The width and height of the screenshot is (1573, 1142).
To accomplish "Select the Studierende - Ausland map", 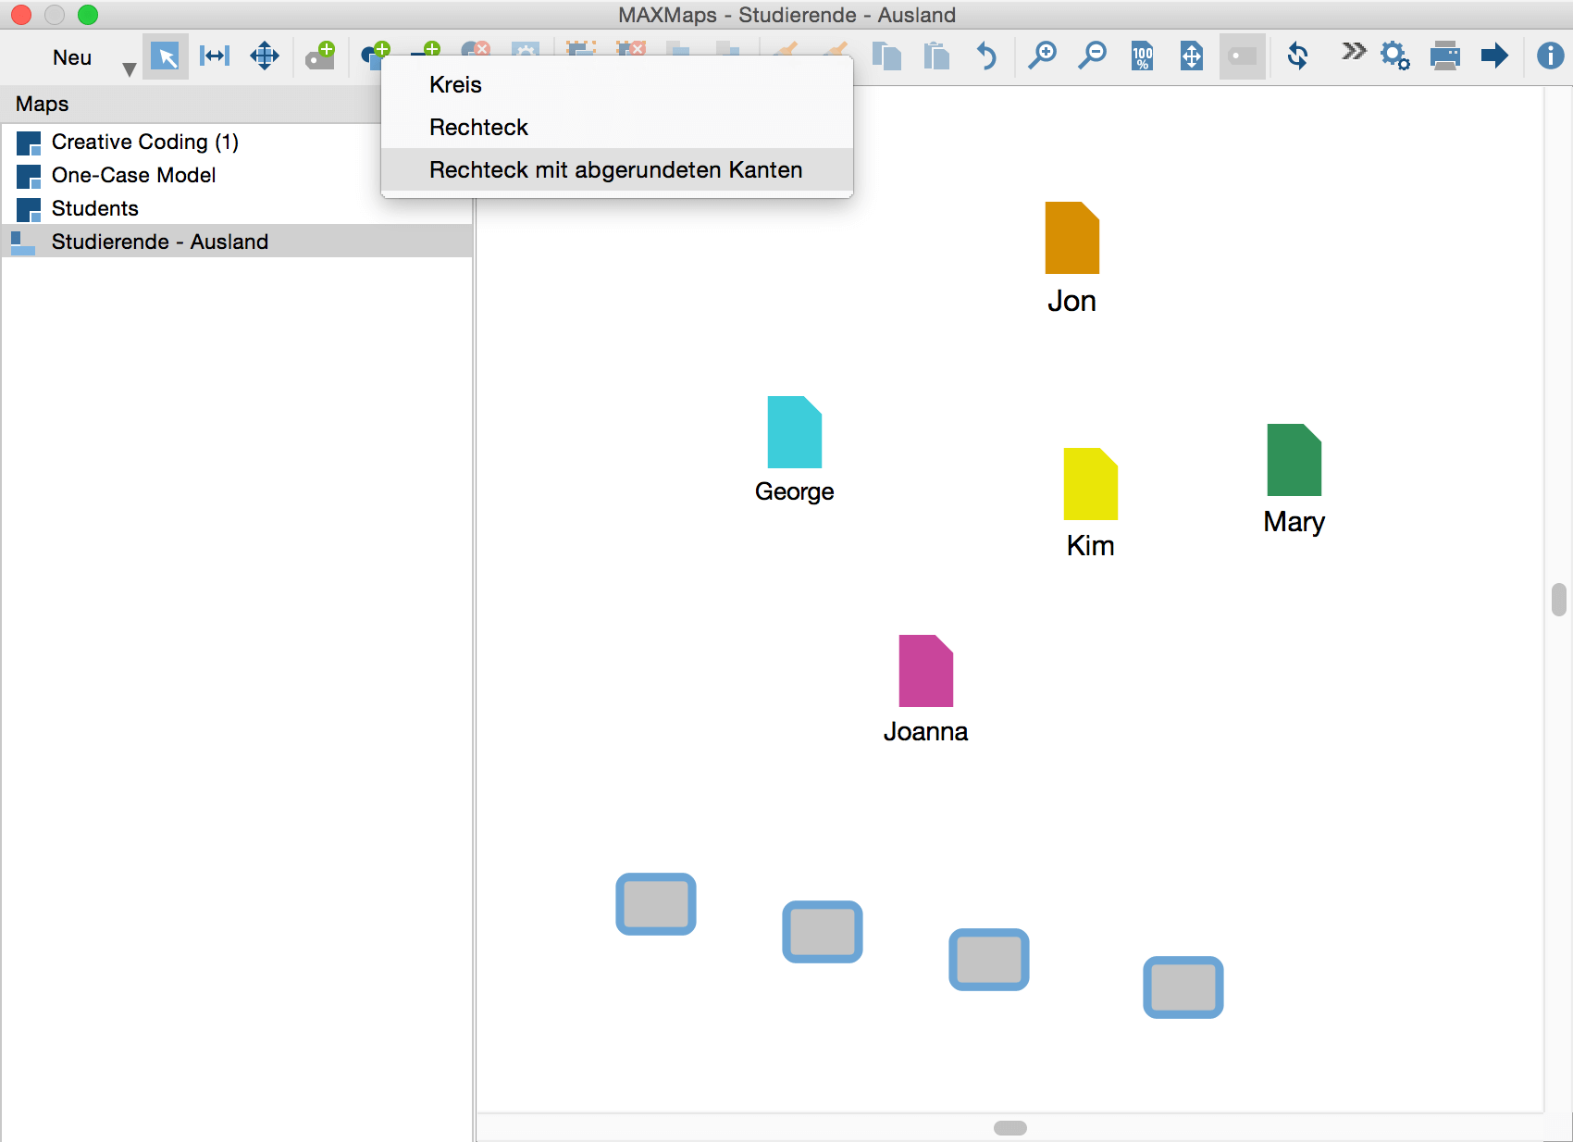I will tap(237, 242).
